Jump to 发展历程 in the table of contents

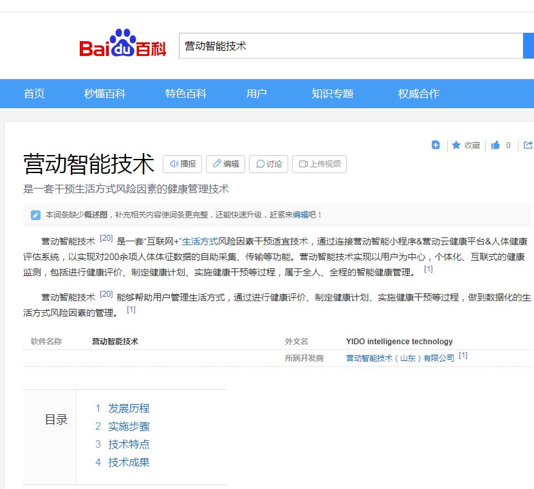[129, 409]
